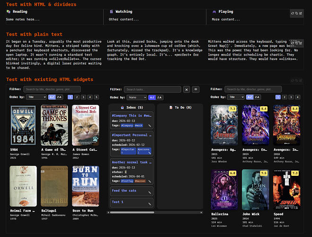This screenshot has height=237, width=312.
Task: Toggle the eye visibility button in tasks
Action: (x=195, y=89)
